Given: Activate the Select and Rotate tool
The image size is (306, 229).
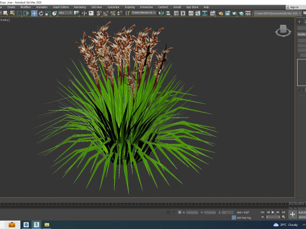Looking at the screenshot, I should (x=41, y=13).
